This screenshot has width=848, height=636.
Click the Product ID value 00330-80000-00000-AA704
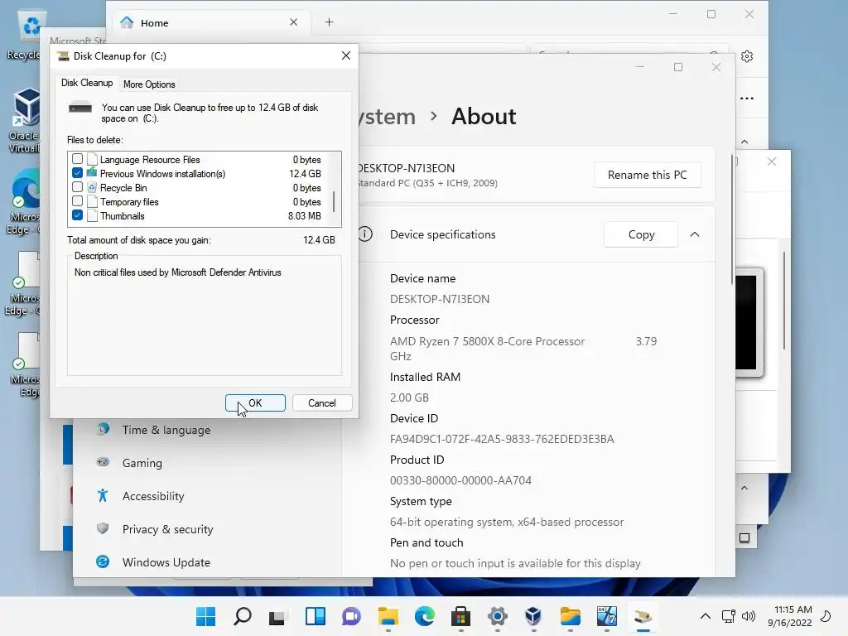pos(460,480)
